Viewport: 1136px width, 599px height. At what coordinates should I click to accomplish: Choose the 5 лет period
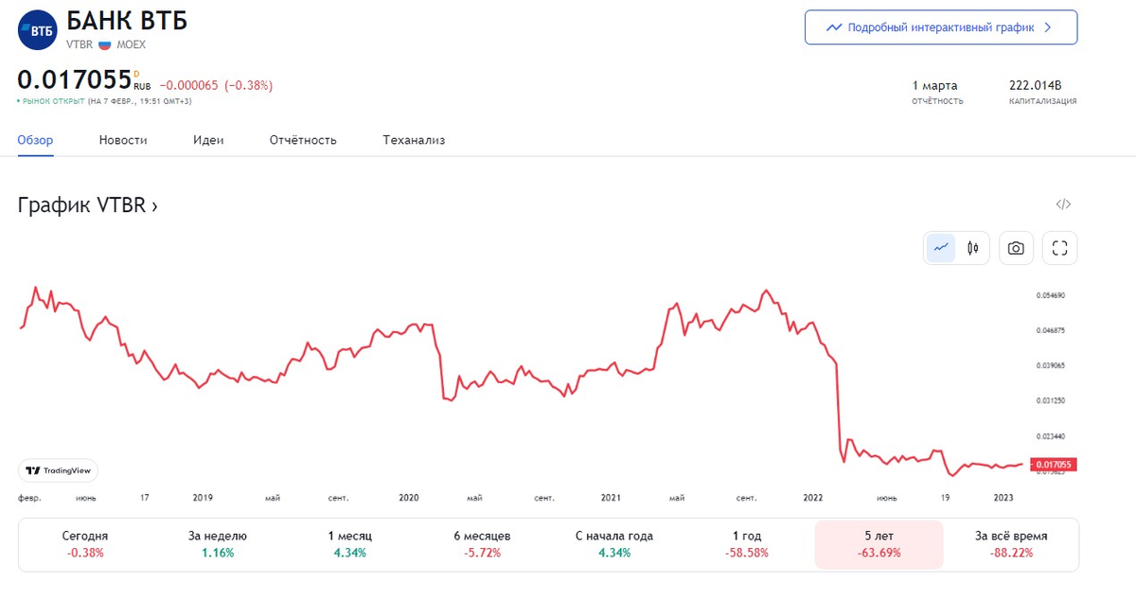[879, 544]
